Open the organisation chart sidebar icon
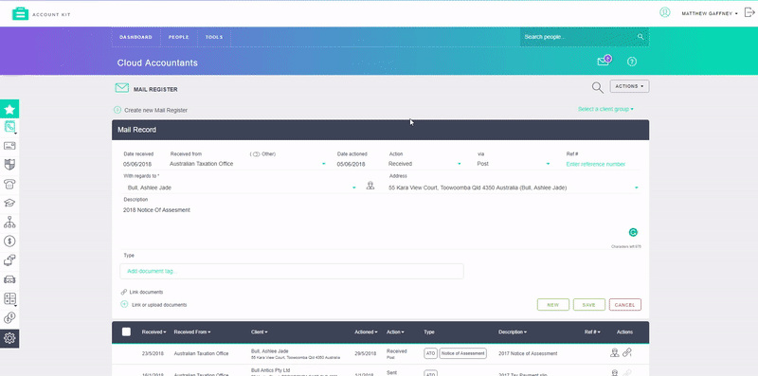This screenshot has width=758, height=376. coord(9,222)
